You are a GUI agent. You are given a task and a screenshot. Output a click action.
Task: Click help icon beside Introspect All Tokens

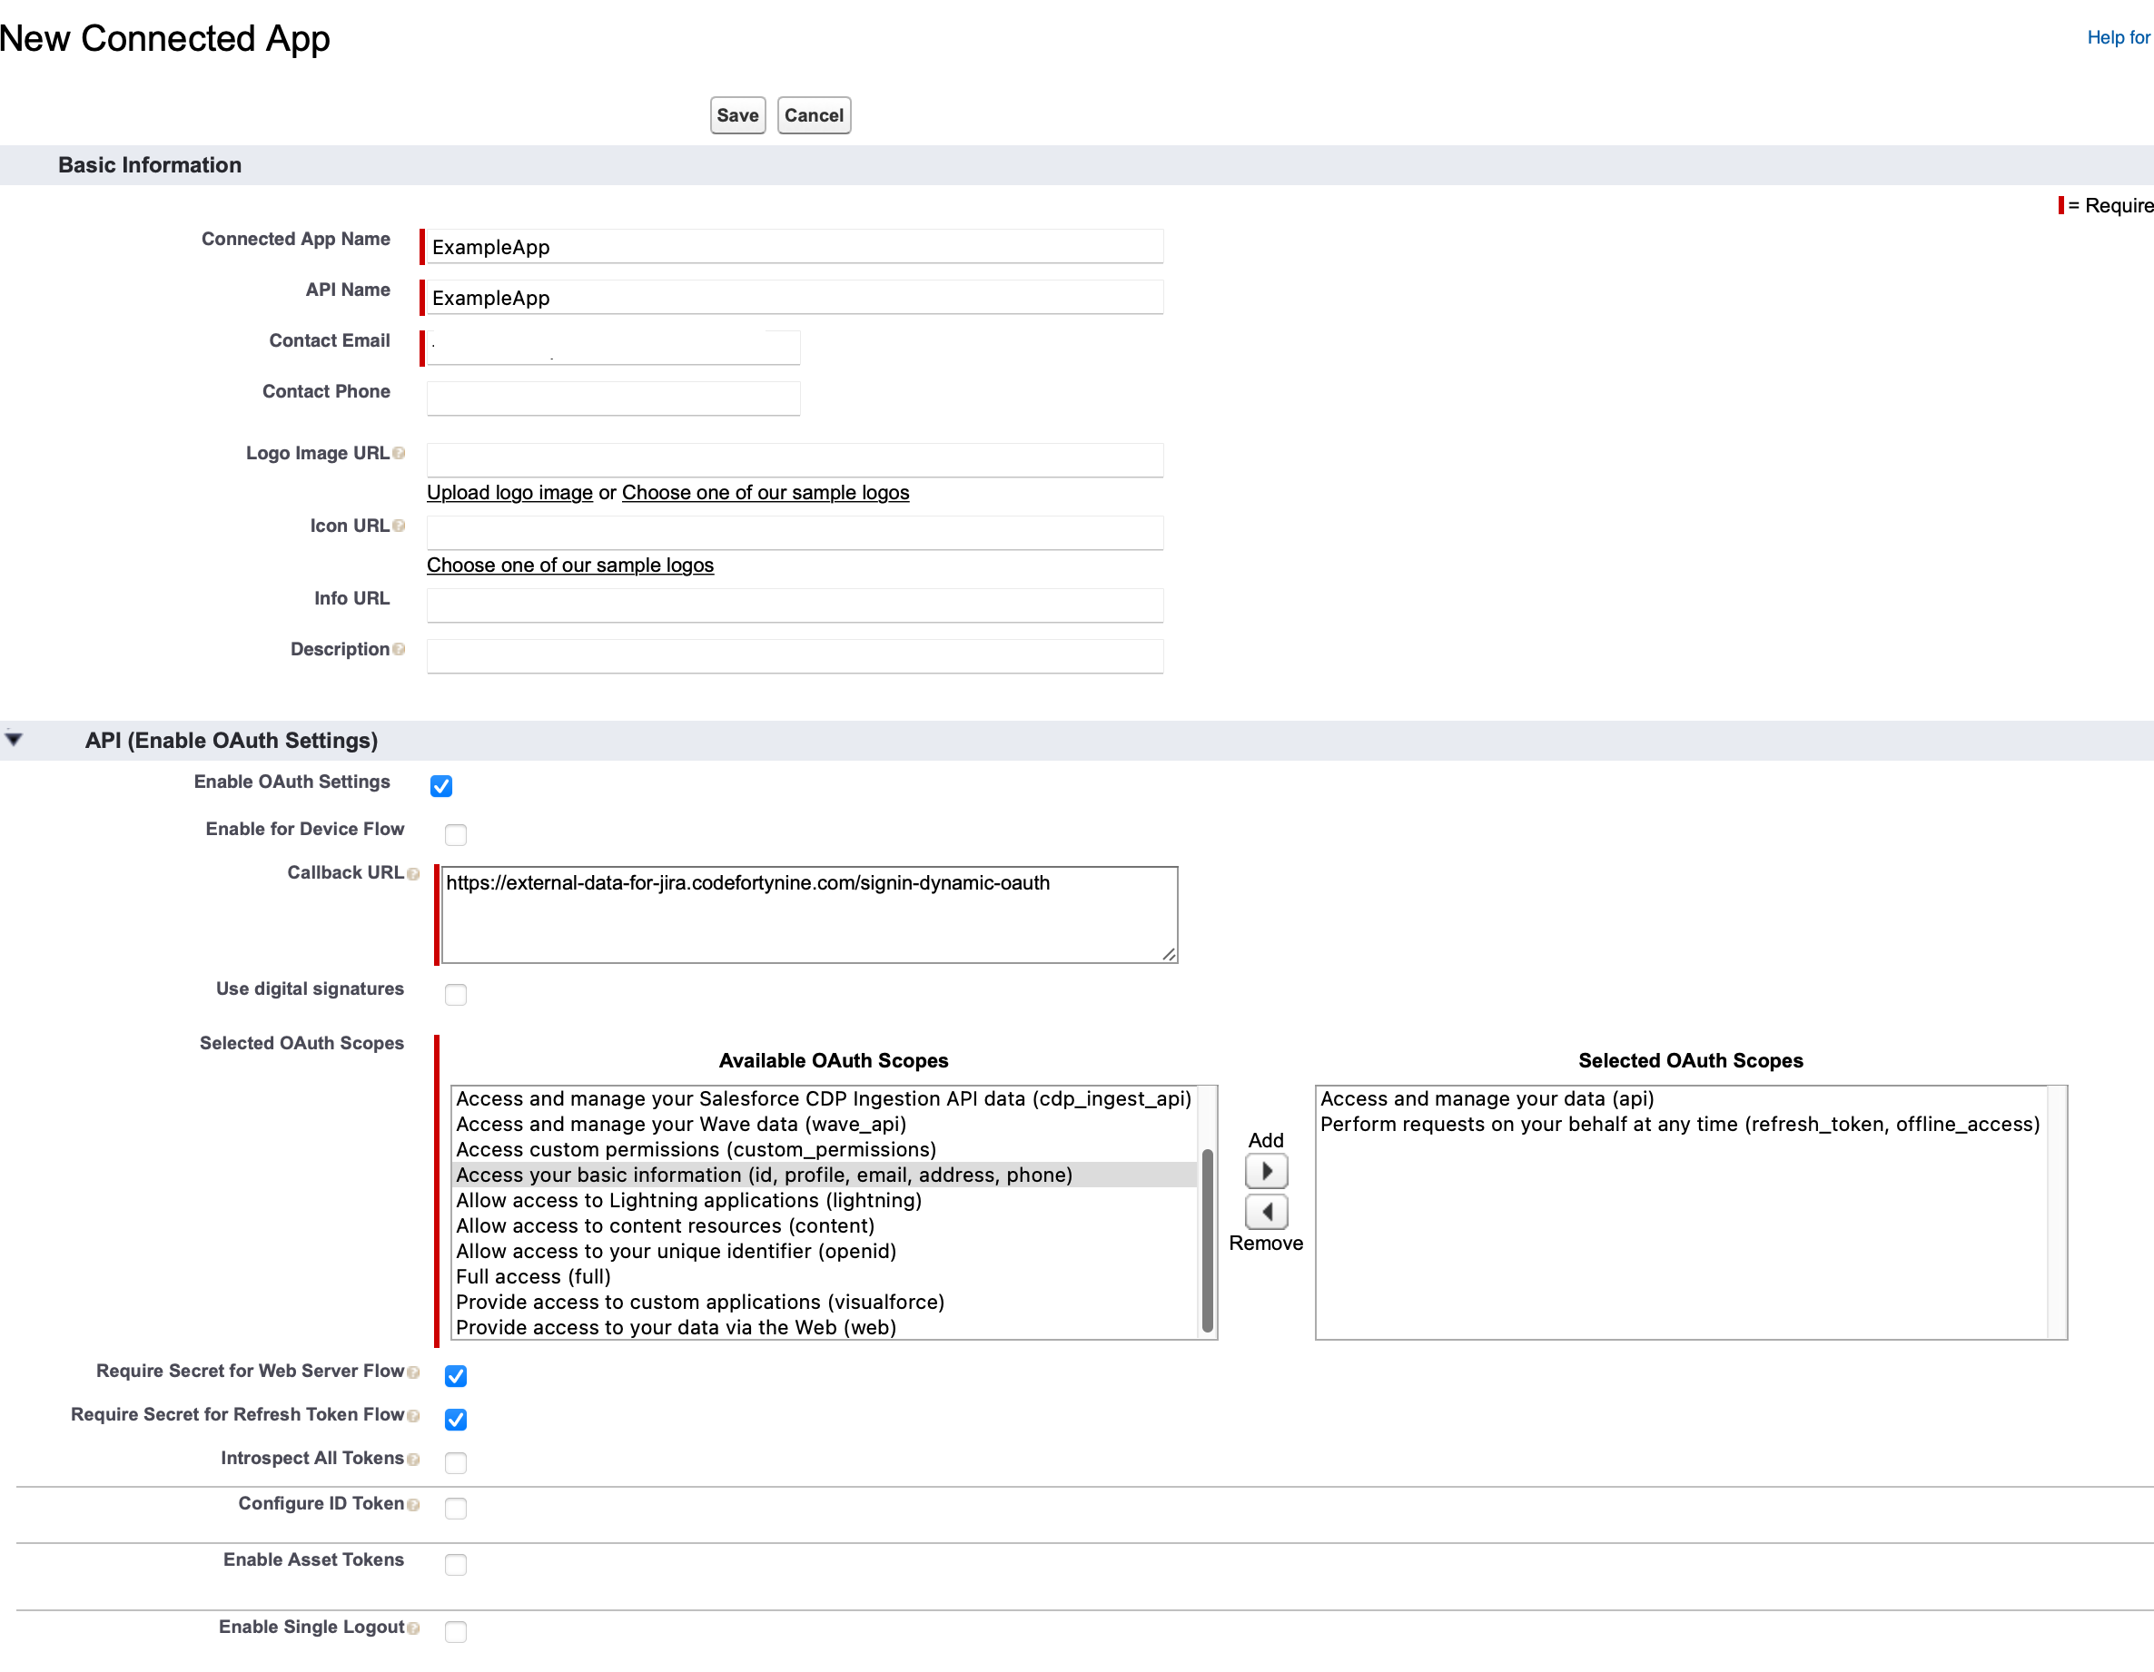(x=413, y=1459)
